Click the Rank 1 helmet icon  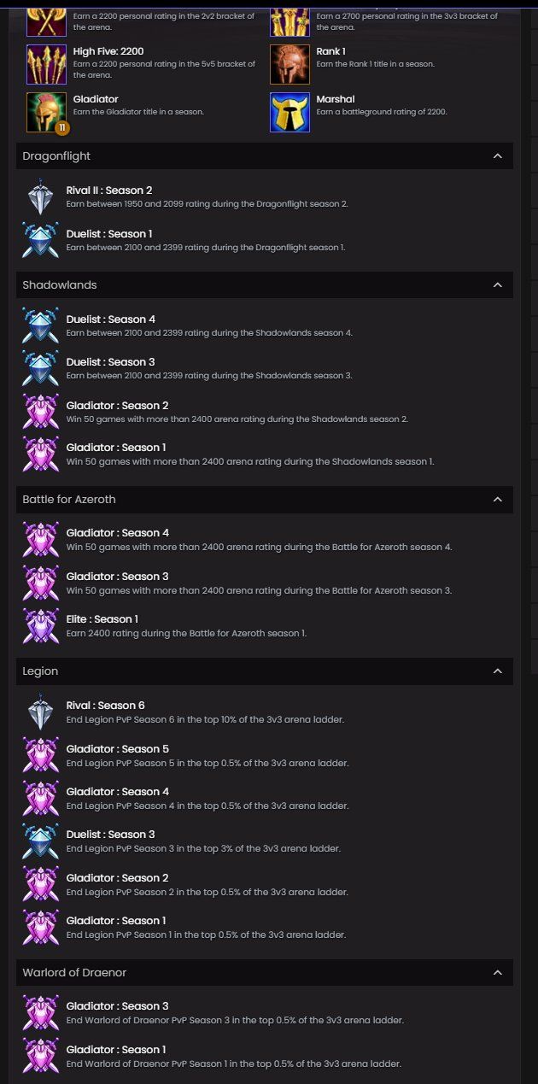(289, 64)
